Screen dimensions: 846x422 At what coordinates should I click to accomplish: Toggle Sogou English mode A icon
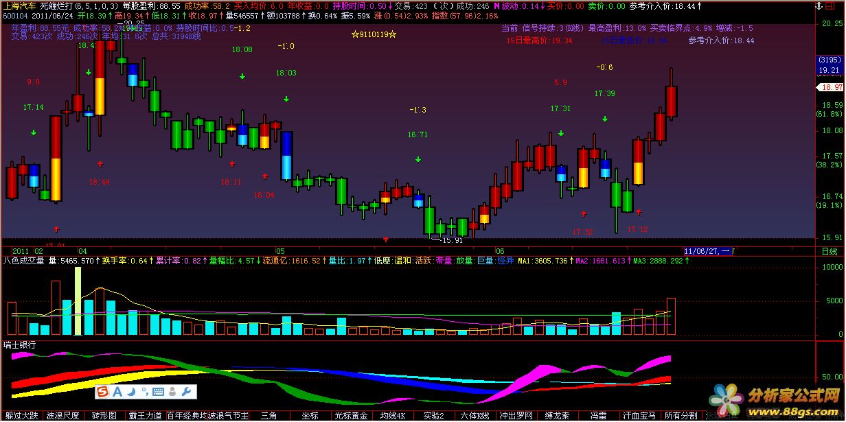[117, 392]
